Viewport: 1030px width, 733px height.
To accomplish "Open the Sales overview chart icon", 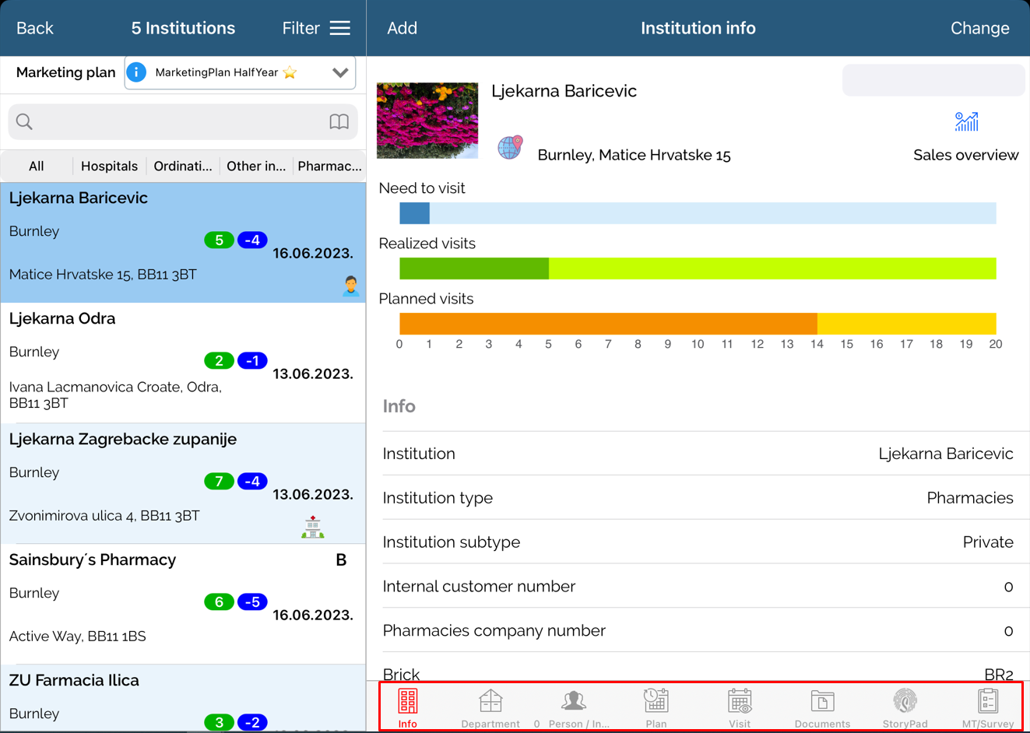I will 966,122.
